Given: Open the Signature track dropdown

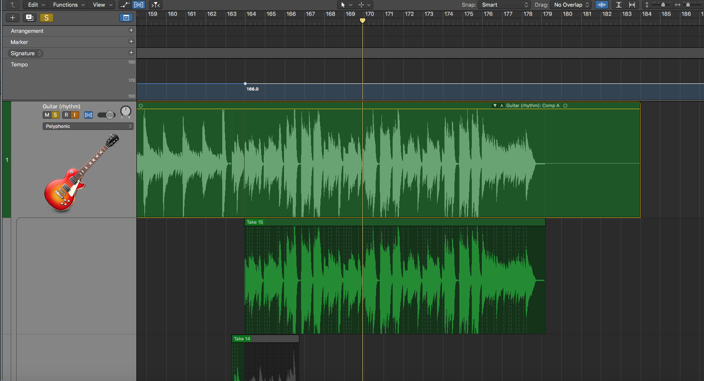Looking at the screenshot, I should tap(26, 54).
